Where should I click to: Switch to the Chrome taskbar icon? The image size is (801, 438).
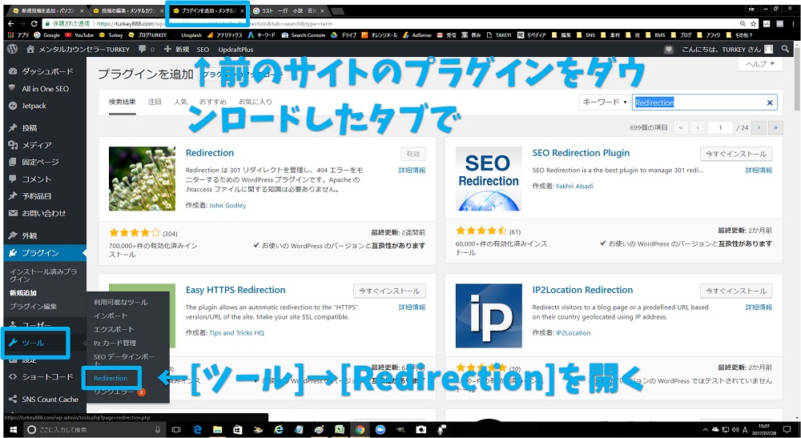tap(360, 430)
